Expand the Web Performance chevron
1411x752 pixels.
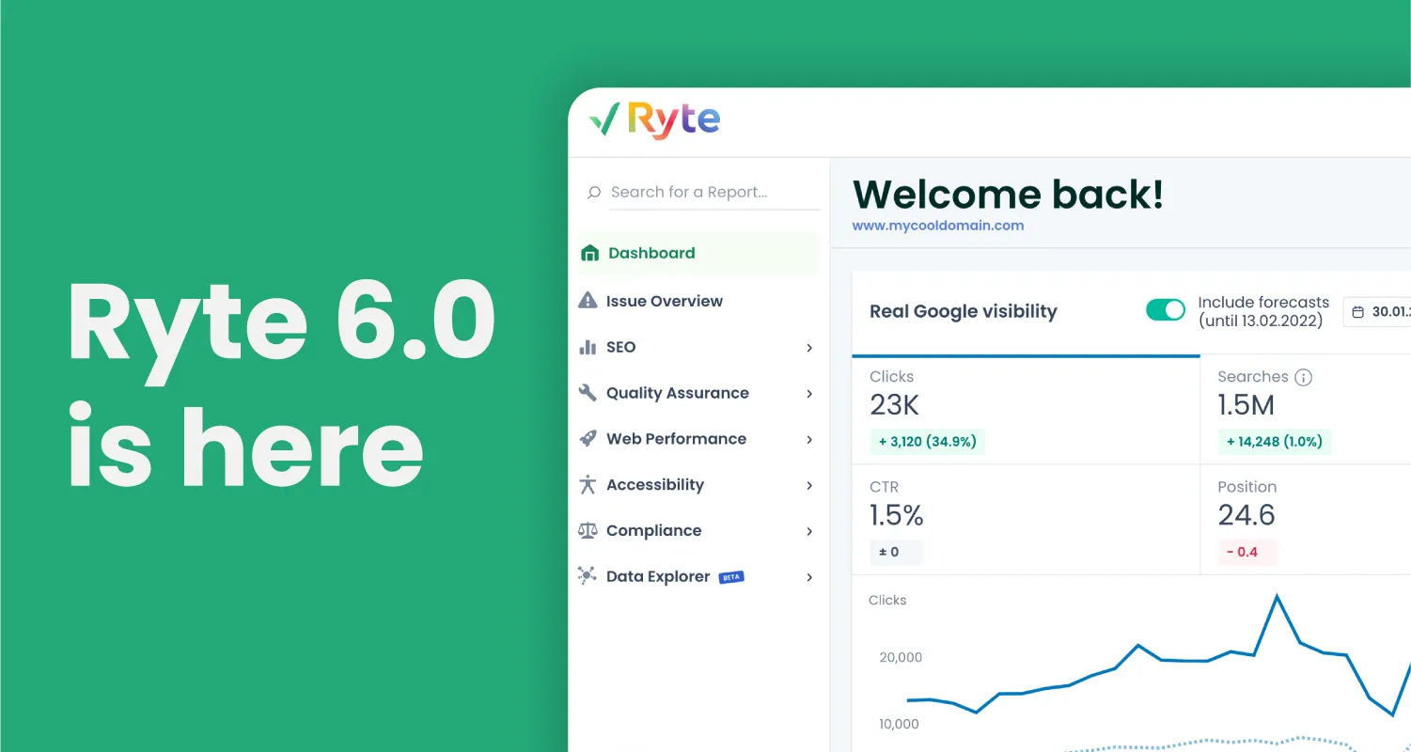(x=809, y=440)
